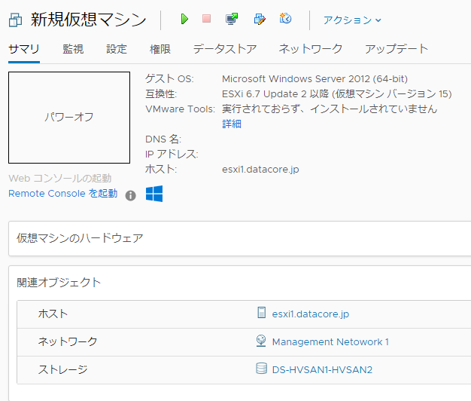Screen dimensions: 471x401
Task: Click the Take Snapshot icon in toolbar
Action: [x=285, y=18]
